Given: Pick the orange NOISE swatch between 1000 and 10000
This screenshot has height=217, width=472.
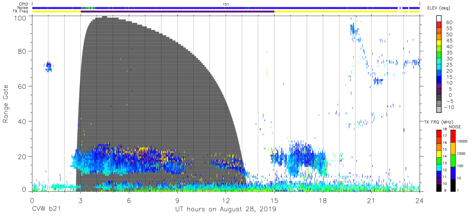Looking at the screenshot, I should coord(453,148).
